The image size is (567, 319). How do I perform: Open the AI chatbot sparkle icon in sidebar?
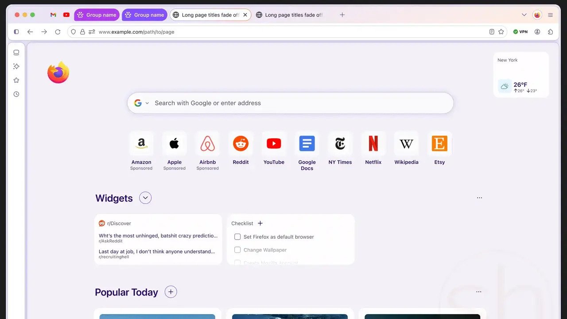[x=16, y=66]
